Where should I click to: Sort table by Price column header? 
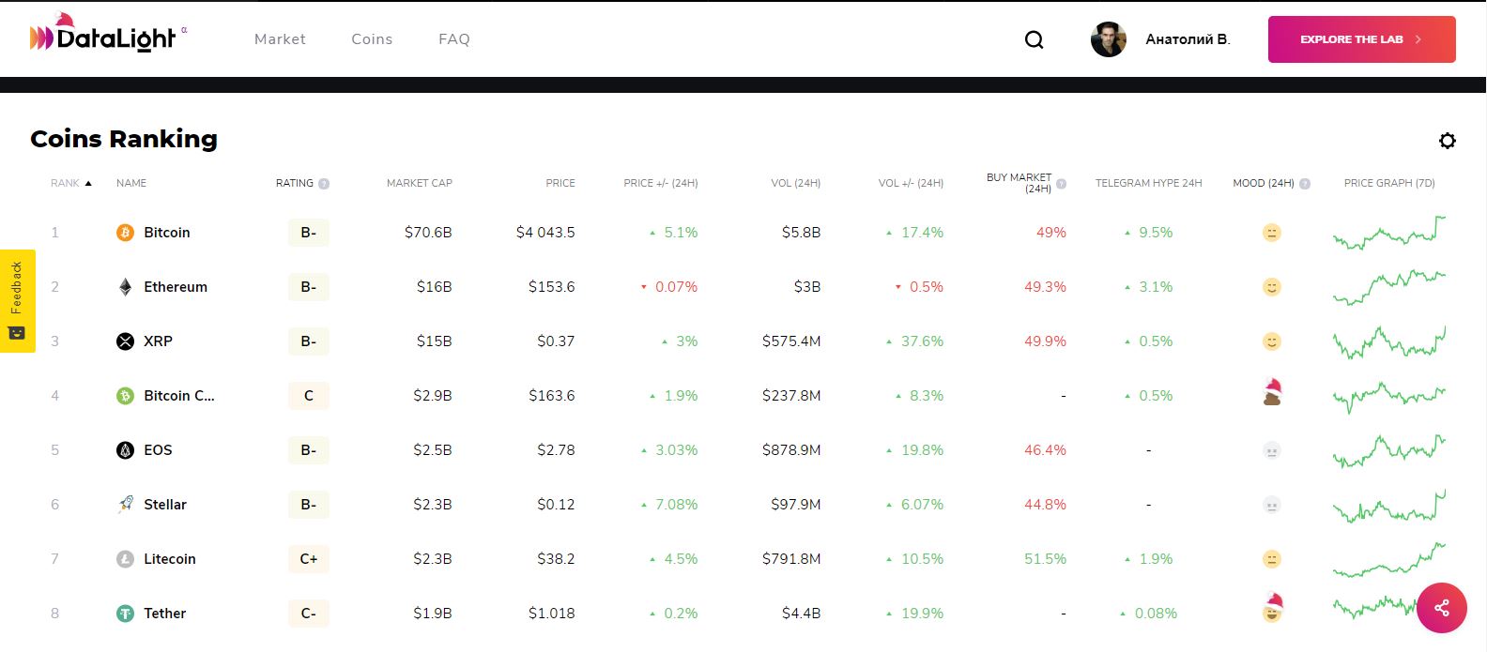[560, 183]
